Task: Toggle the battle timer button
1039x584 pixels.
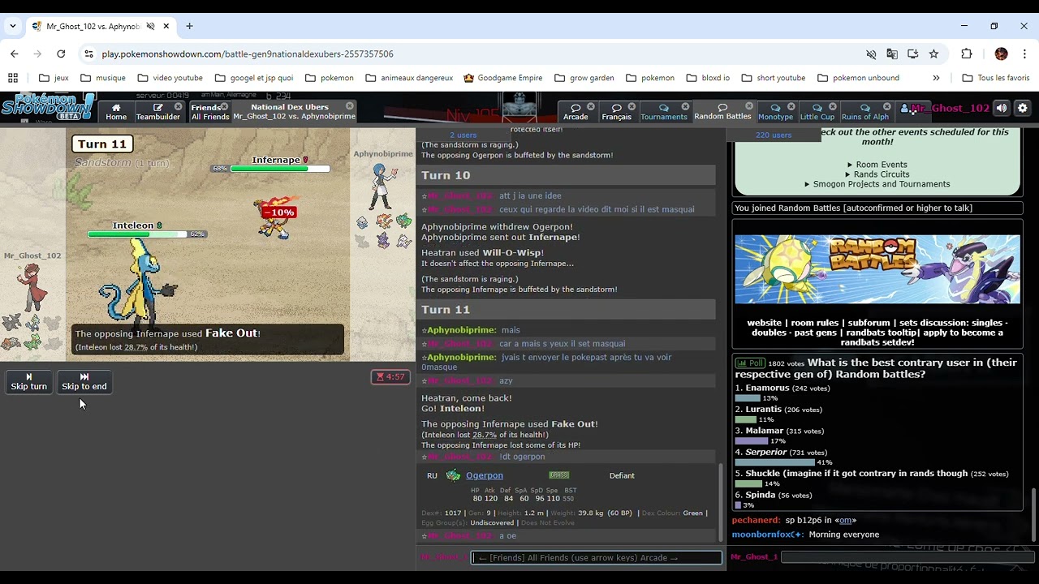Action: click(390, 376)
